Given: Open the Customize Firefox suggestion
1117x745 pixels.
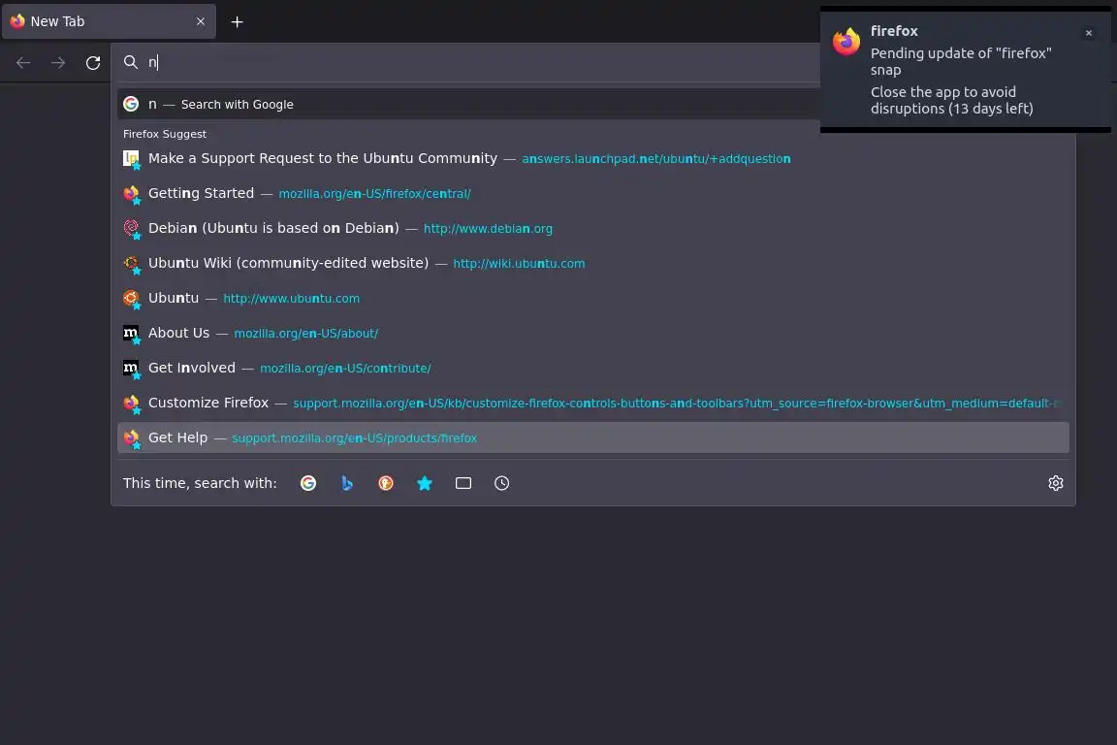Looking at the screenshot, I should [593, 403].
